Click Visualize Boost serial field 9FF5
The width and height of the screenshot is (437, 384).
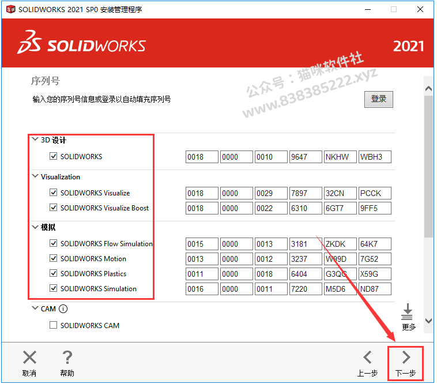tap(375, 209)
